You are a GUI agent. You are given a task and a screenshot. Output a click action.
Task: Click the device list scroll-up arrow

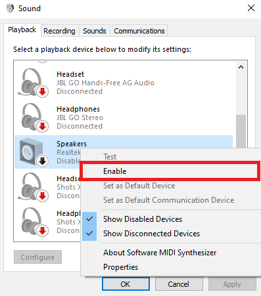pyautogui.click(x=241, y=67)
